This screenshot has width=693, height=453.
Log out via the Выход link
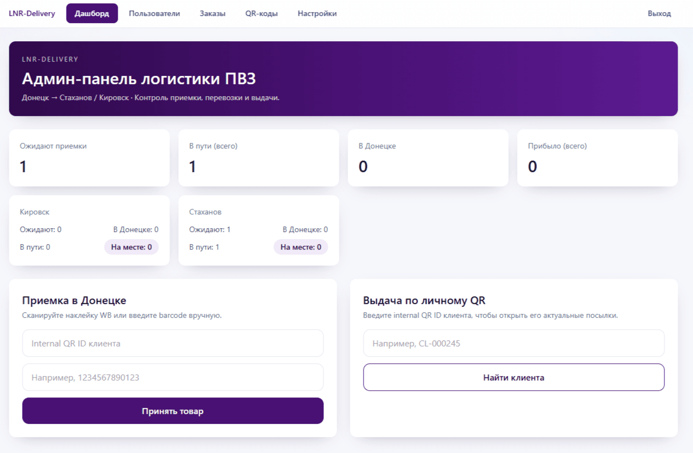click(x=661, y=13)
